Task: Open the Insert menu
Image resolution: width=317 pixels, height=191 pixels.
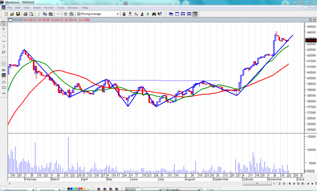Action: pos(37,8)
